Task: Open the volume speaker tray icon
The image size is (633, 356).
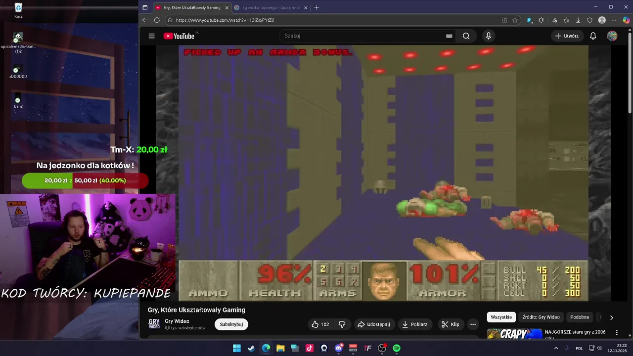Action: [599, 348]
